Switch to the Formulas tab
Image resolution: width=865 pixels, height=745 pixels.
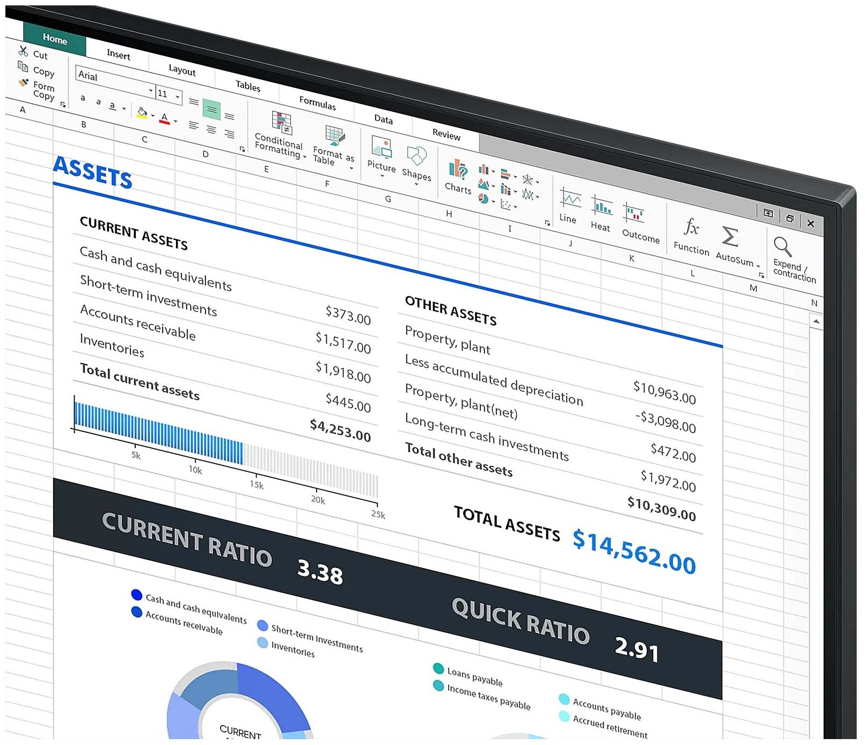(x=317, y=103)
